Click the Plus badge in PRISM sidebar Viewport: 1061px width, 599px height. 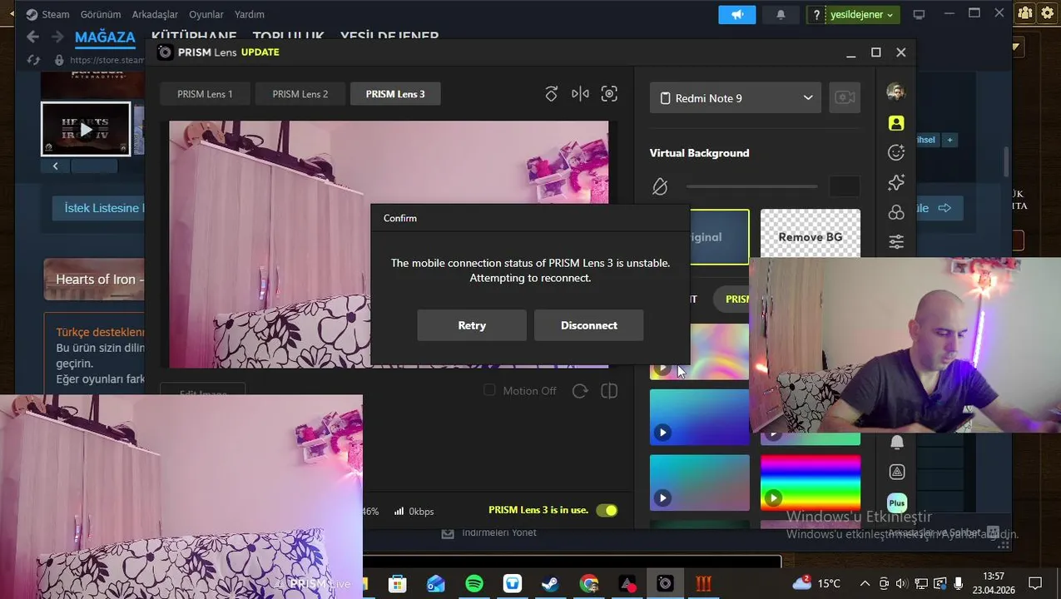896,503
